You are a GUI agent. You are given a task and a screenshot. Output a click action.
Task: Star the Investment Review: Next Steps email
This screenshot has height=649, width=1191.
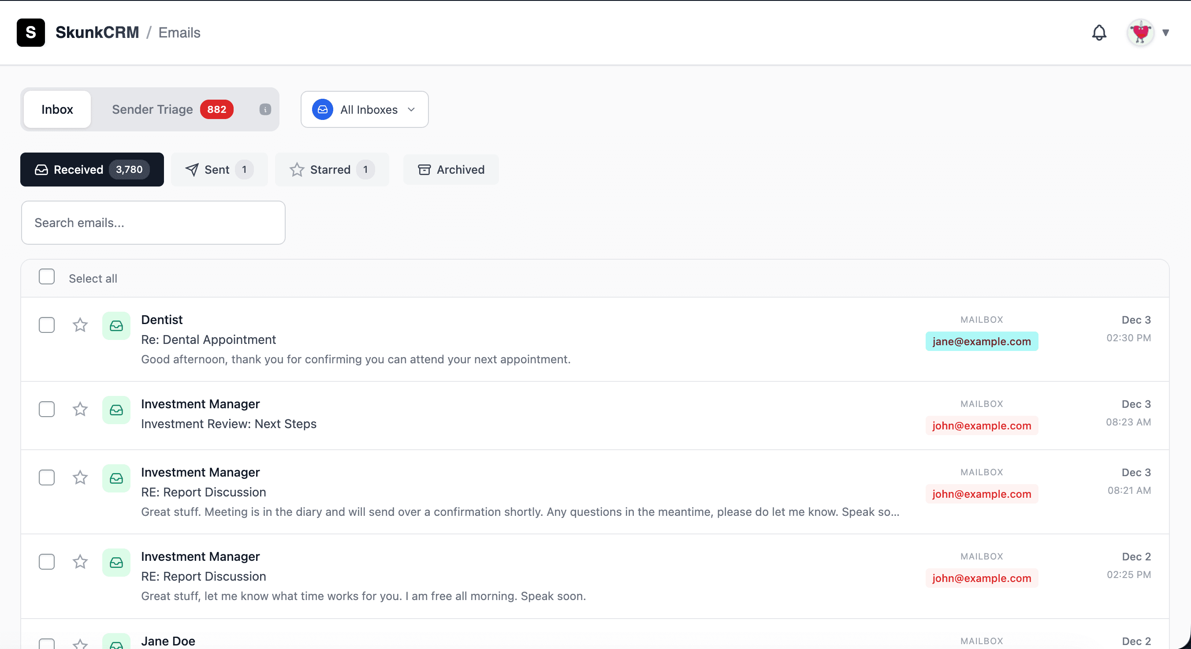[x=80, y=410]
